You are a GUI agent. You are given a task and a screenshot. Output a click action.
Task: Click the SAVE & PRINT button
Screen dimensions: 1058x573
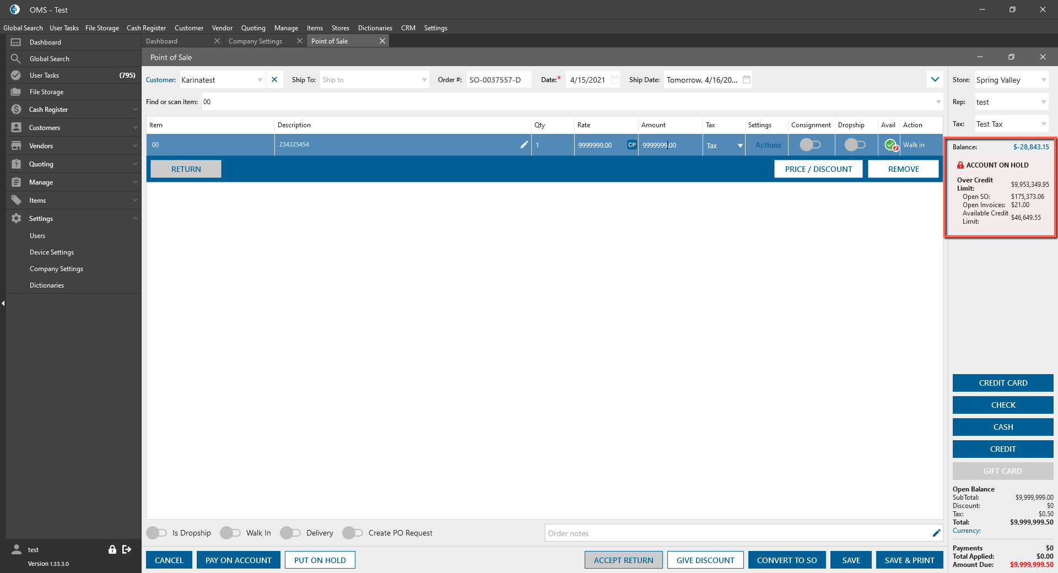click(x=909, y=560)
